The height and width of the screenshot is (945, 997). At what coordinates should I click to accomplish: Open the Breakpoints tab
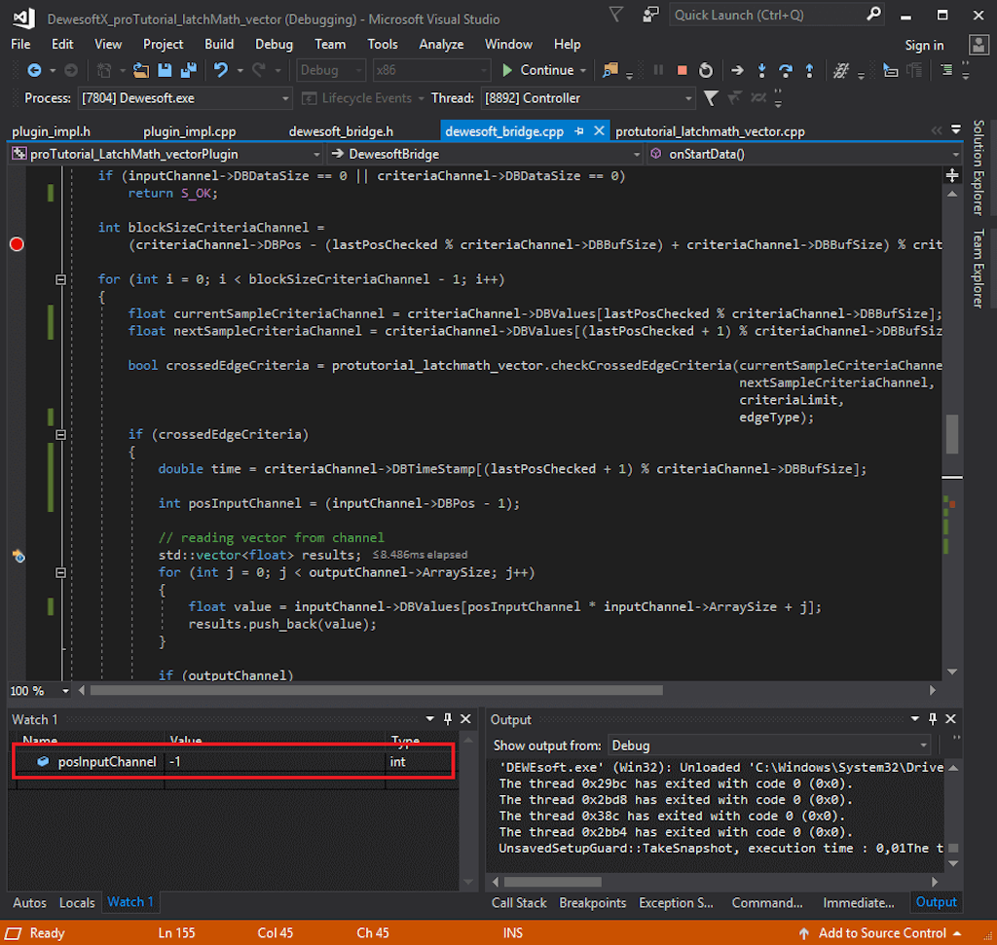pyautogui.click(x=593, y=902)
